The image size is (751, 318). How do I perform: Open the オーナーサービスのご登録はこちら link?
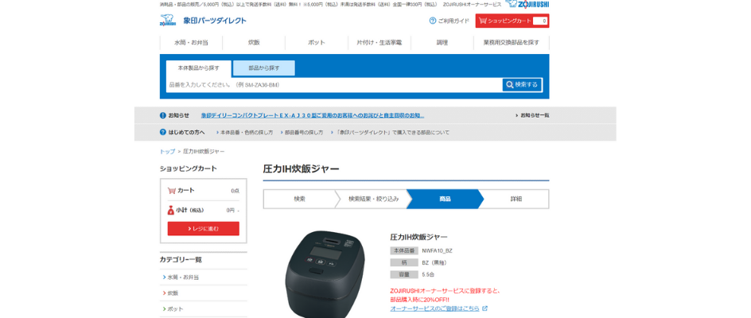[x=435, y=308]
